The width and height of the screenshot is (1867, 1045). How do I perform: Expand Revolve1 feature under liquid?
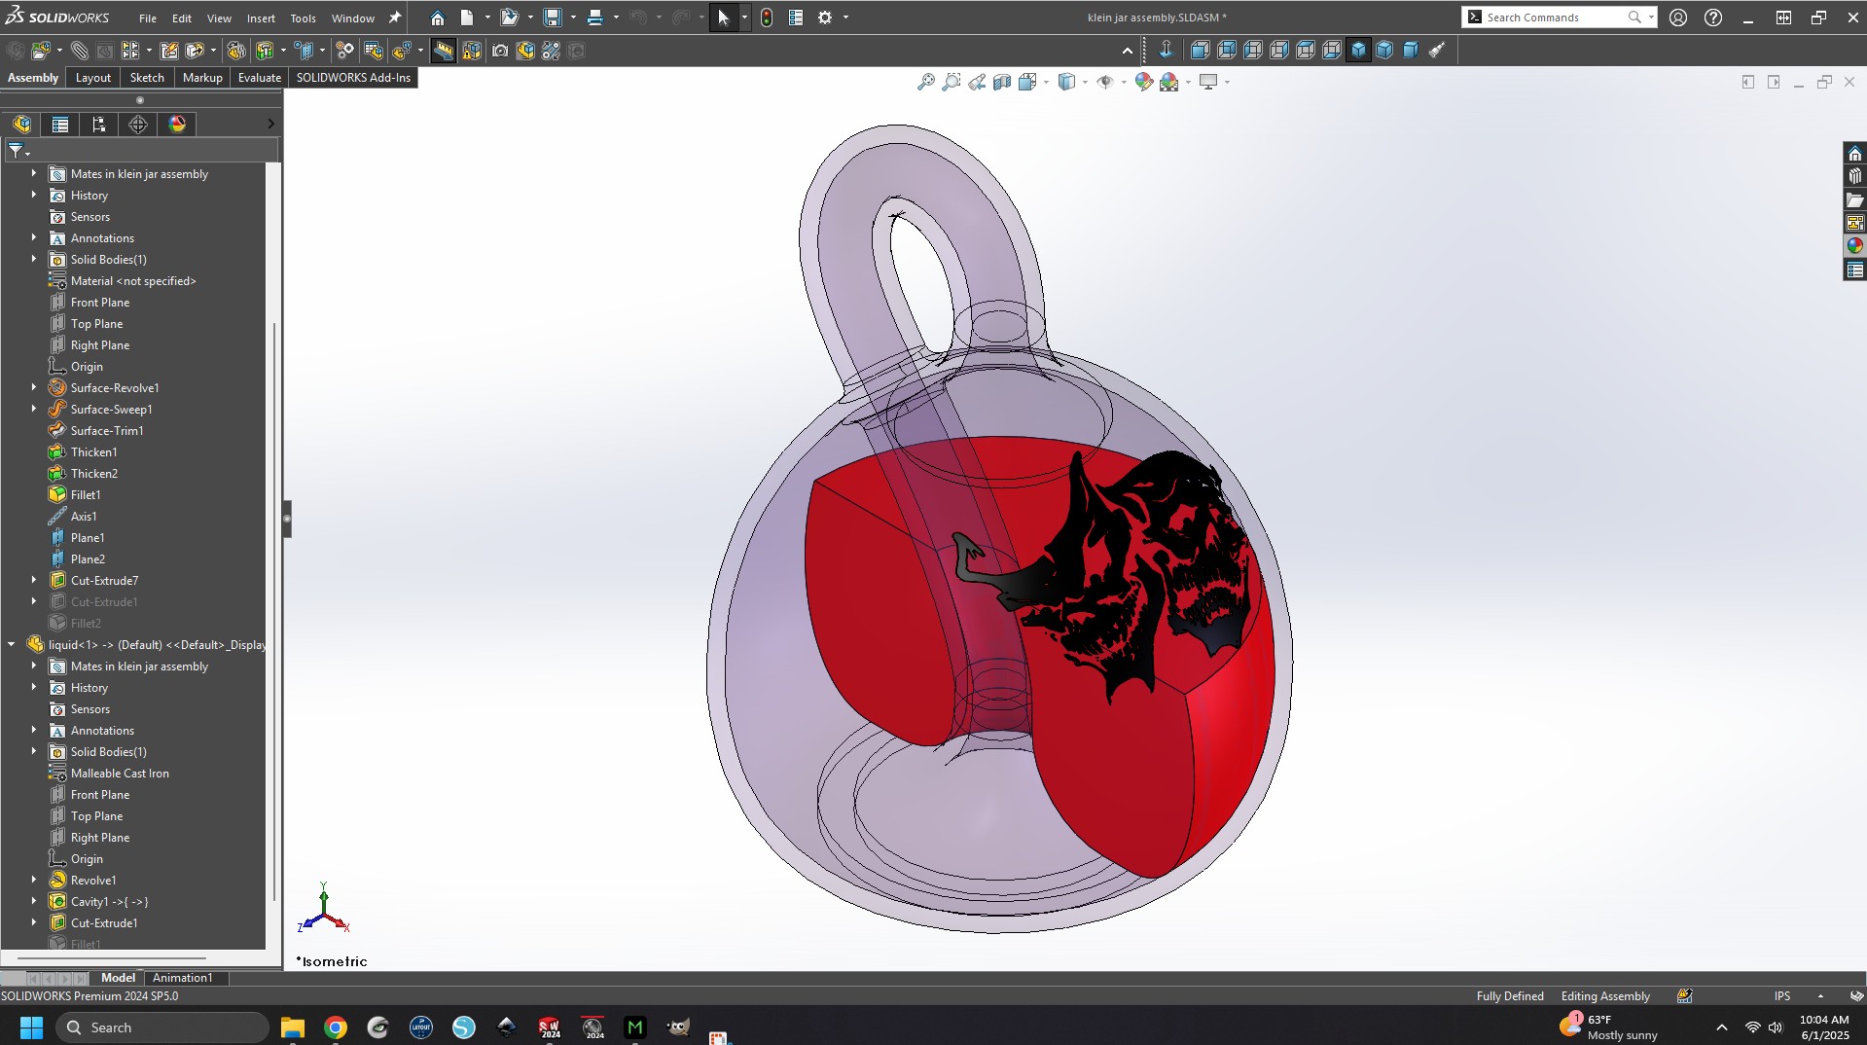34,881
